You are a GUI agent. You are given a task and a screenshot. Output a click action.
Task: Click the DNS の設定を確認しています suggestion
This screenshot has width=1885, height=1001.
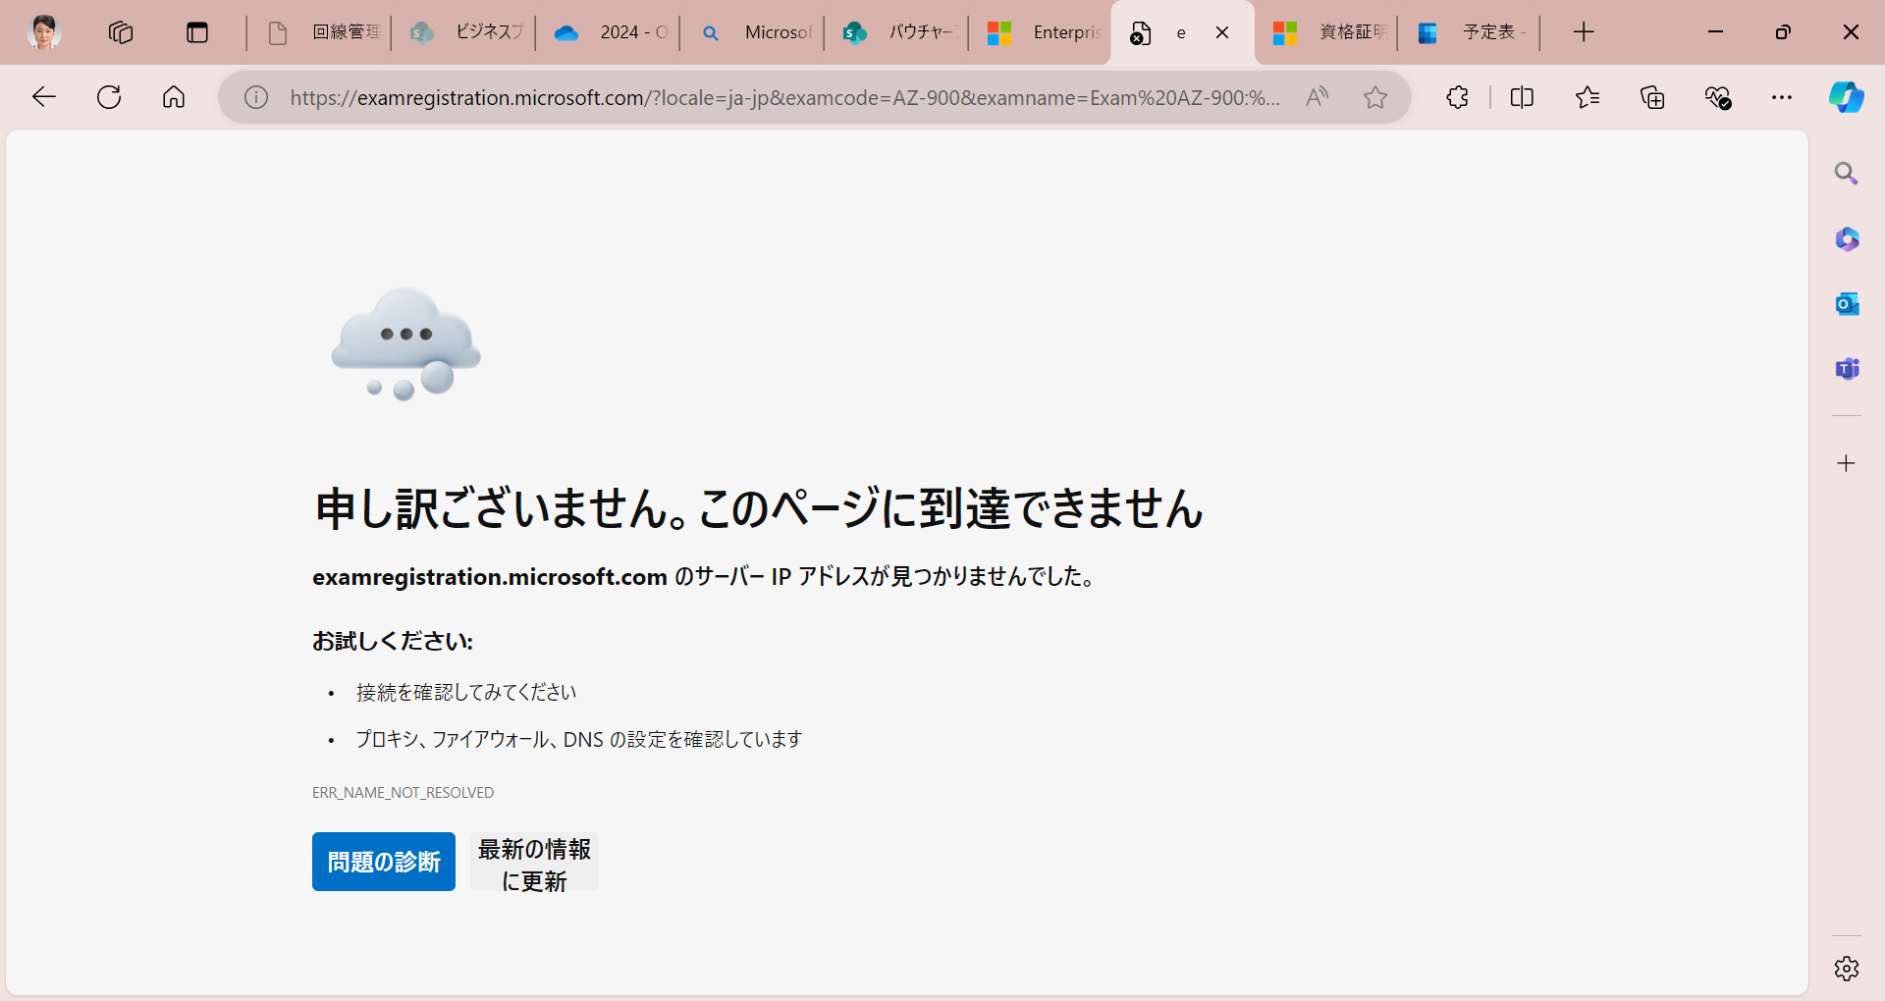[579, 739]
